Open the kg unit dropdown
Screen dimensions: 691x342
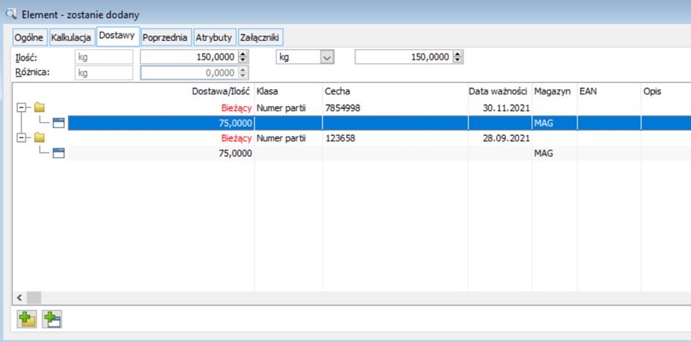pyautogui.click(x=327, y=57)
